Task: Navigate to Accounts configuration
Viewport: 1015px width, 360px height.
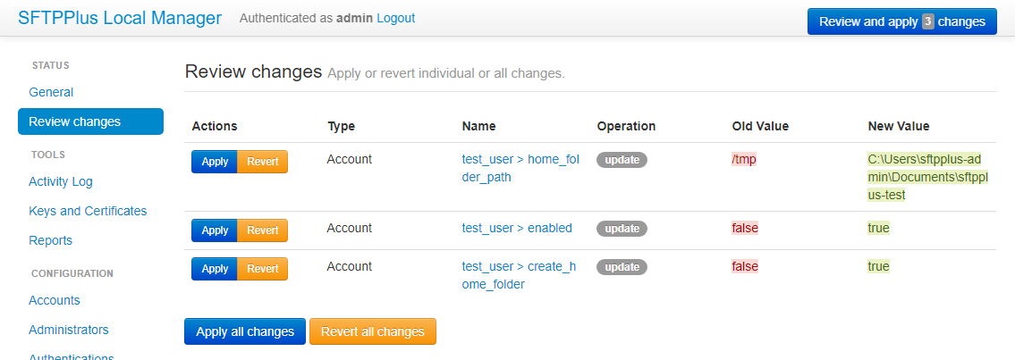Action: tap(55, 300)
